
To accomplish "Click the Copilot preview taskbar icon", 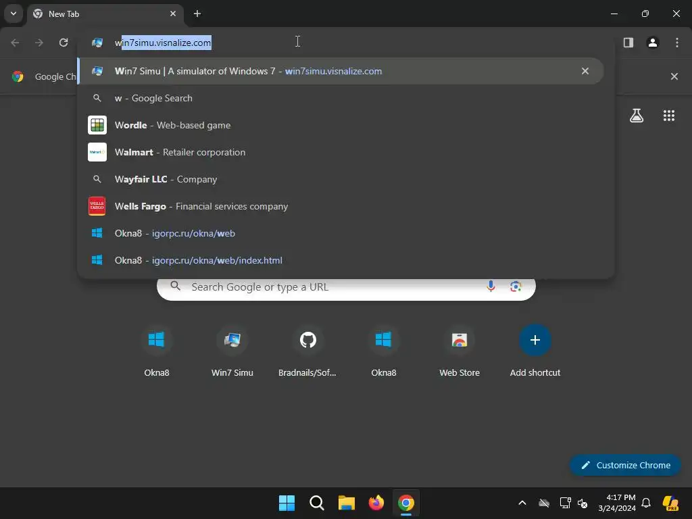I will (670, 503).
